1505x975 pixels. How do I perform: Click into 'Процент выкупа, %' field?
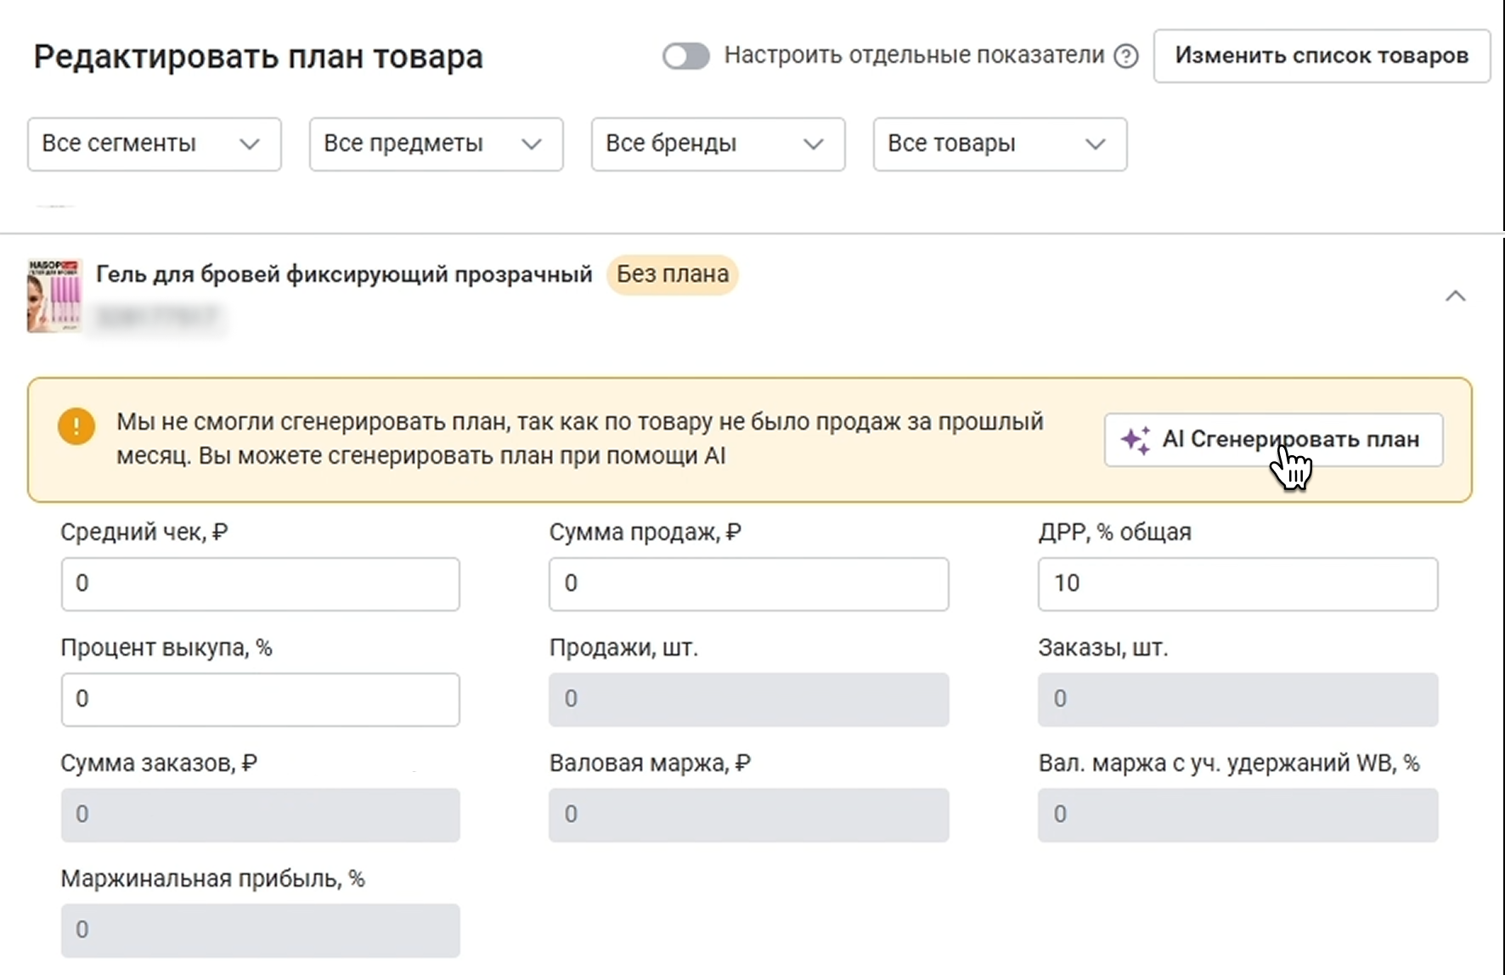pos(260,700)
